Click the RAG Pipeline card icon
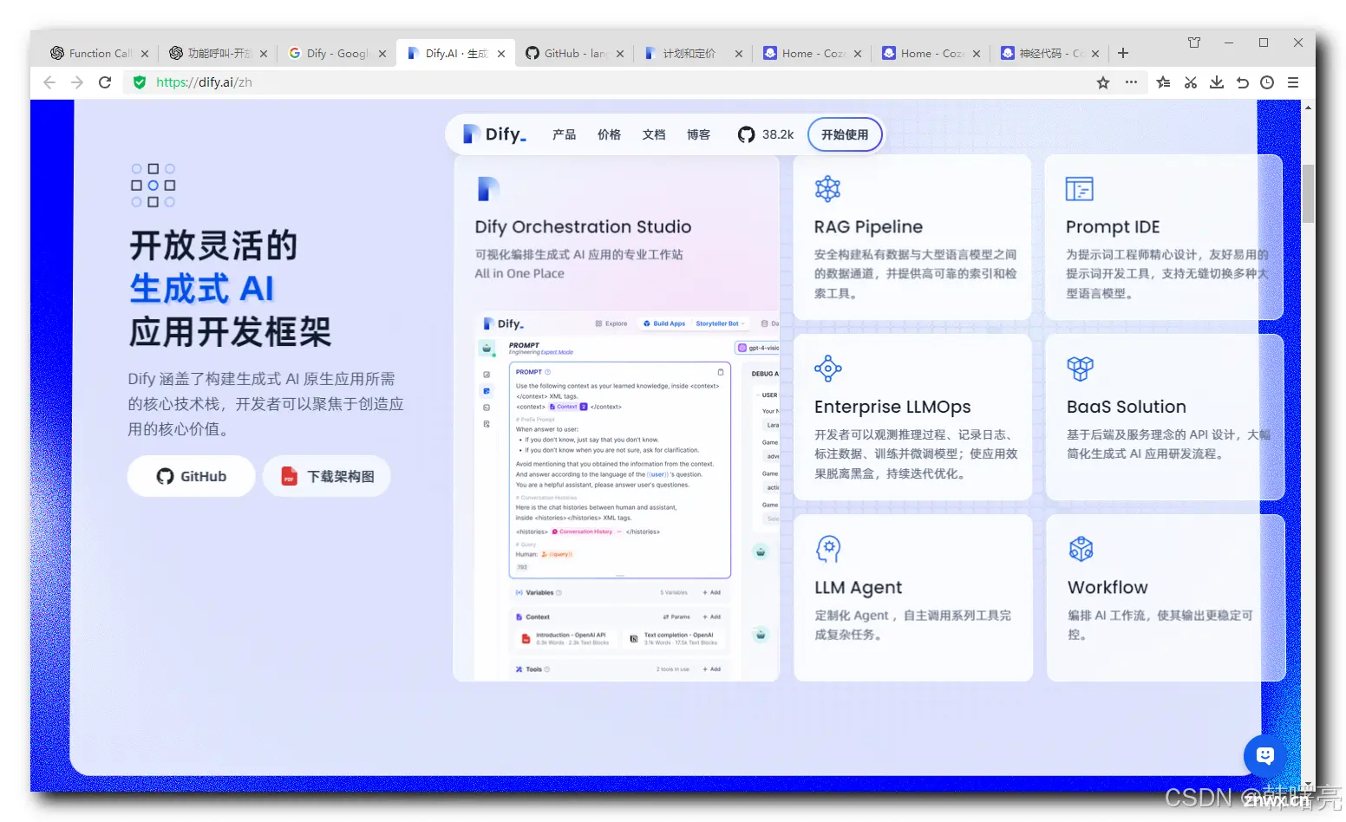 (x=827, y=188)
